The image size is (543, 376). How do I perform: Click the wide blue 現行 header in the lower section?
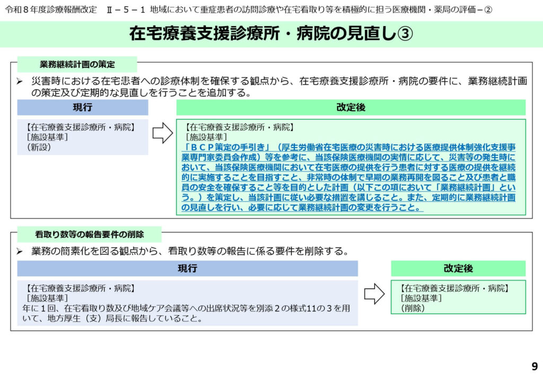(187, 269)
